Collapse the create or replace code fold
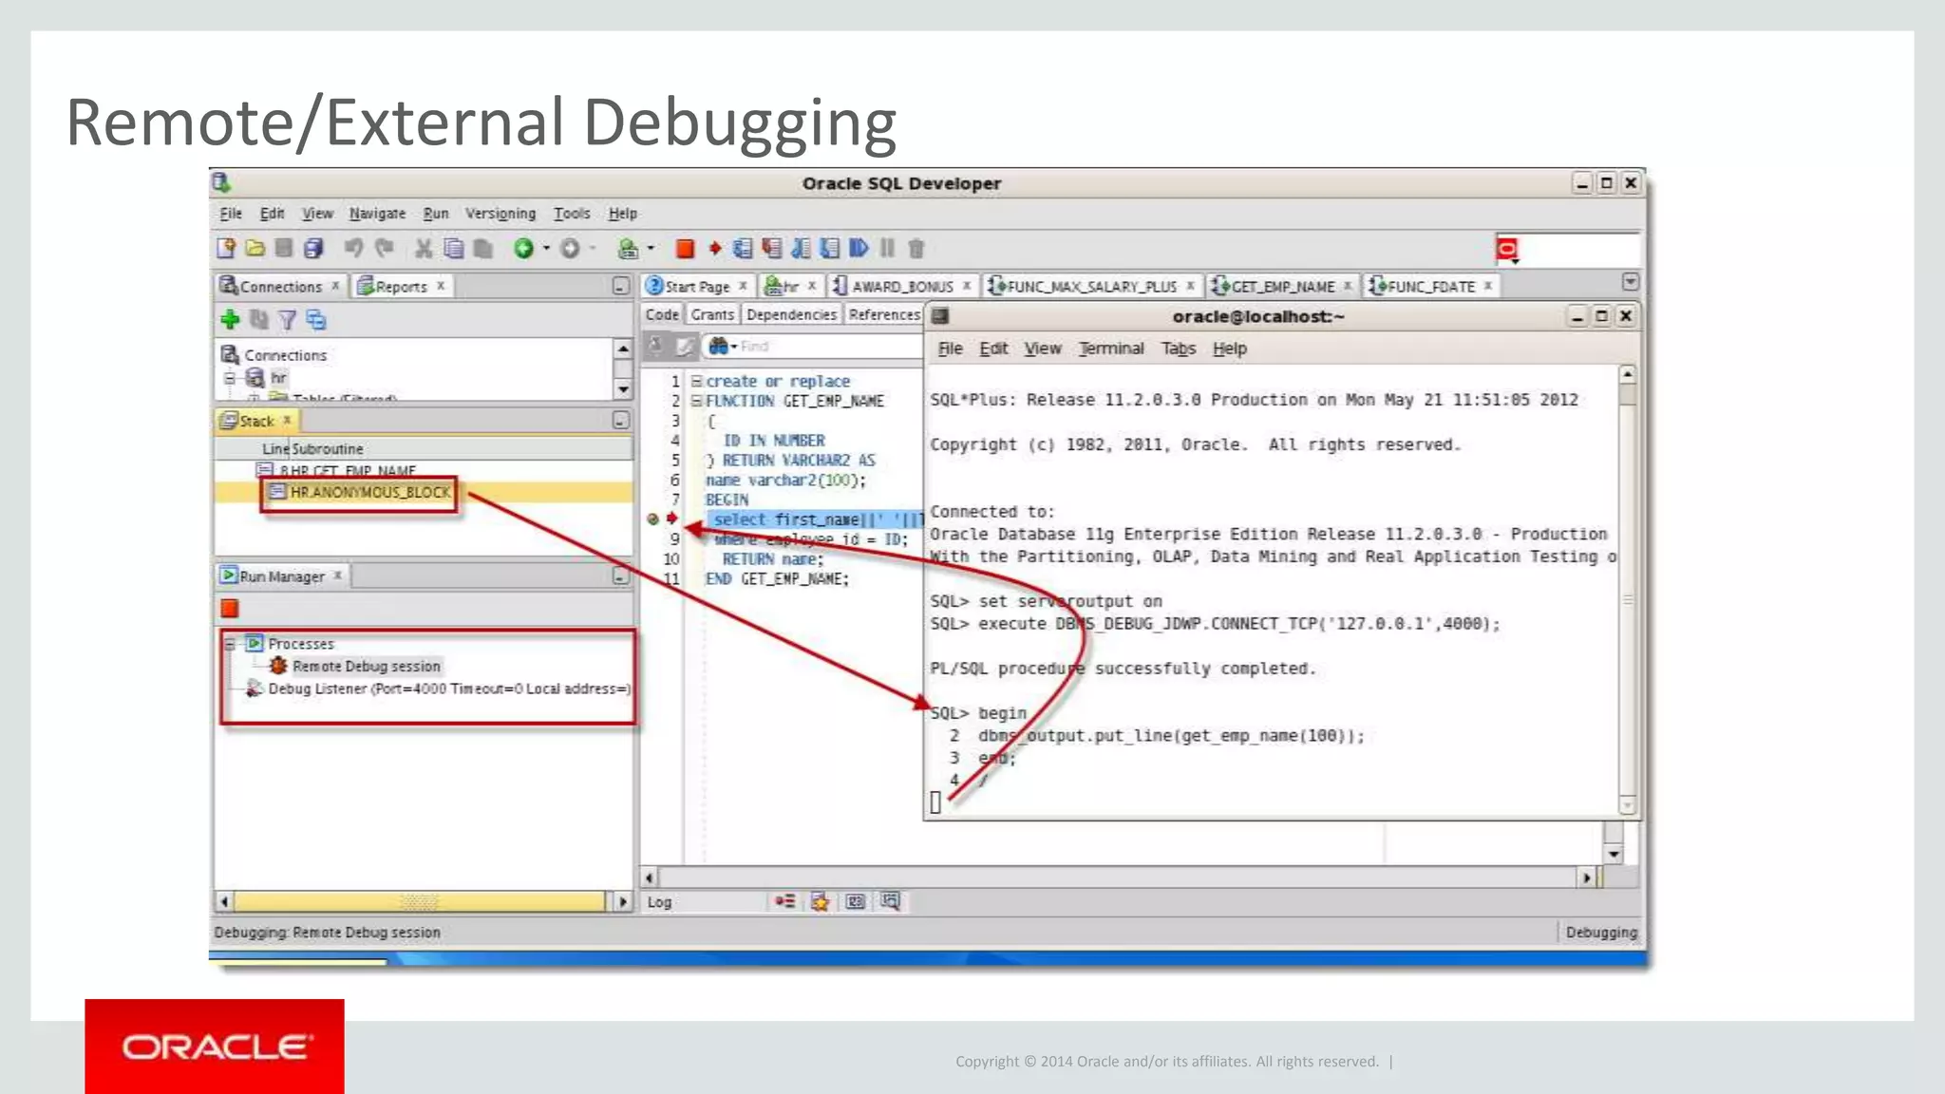The height and width of the screenshot is (1094, 1945). pyautogui.click(x=697, y=381)
